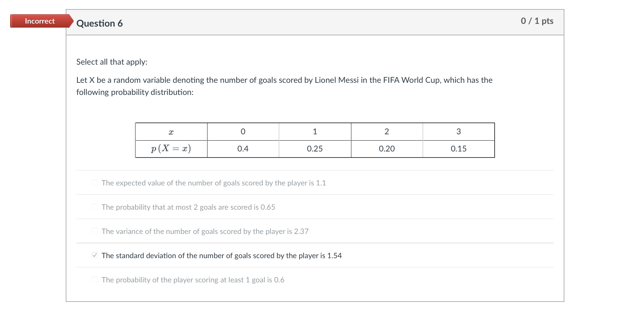
Task: Select the Question 6 heading
Action: point(99,23)
